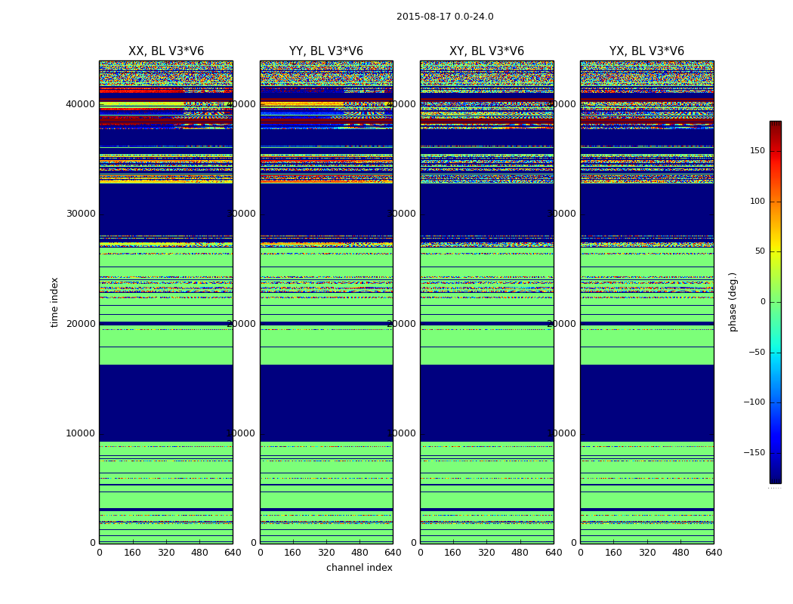Click the '480' x-tick under the YX panel

click(x=680, y=553)
